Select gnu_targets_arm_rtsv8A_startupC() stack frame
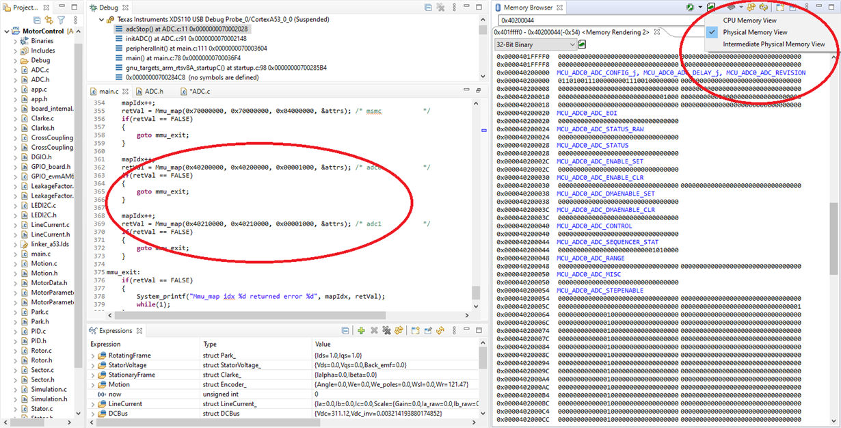The height and width of the screenshot is (428, 841). click(x=221, y=68)
